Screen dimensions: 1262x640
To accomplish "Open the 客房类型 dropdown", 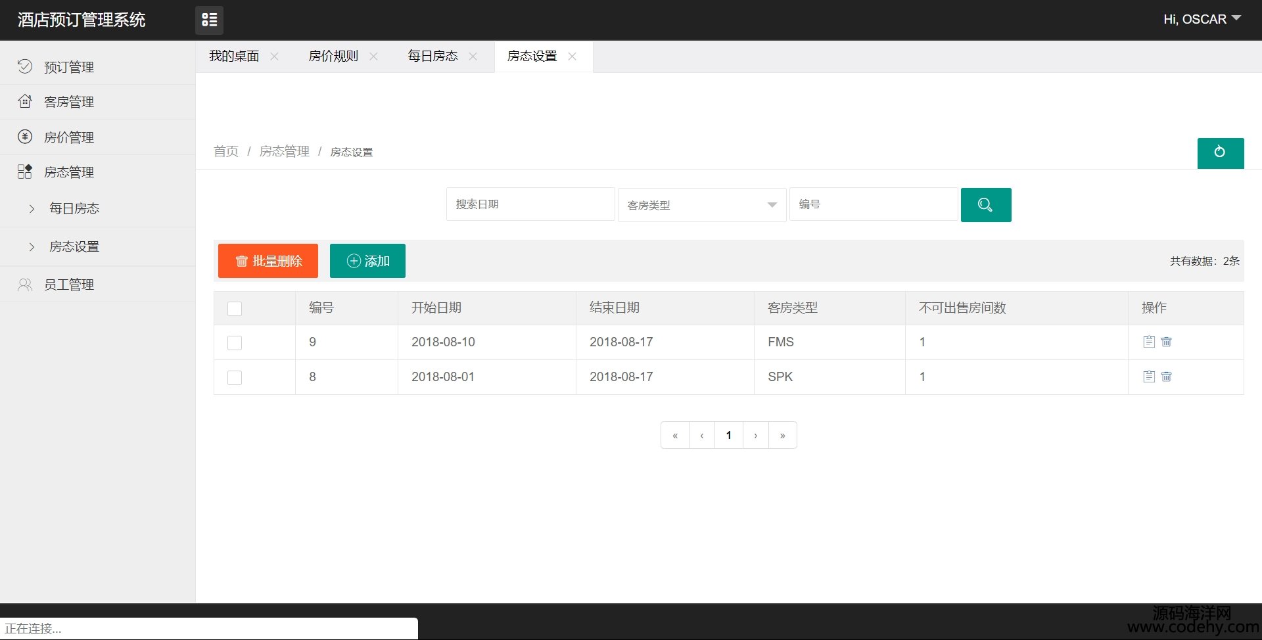I will point(702,205).
